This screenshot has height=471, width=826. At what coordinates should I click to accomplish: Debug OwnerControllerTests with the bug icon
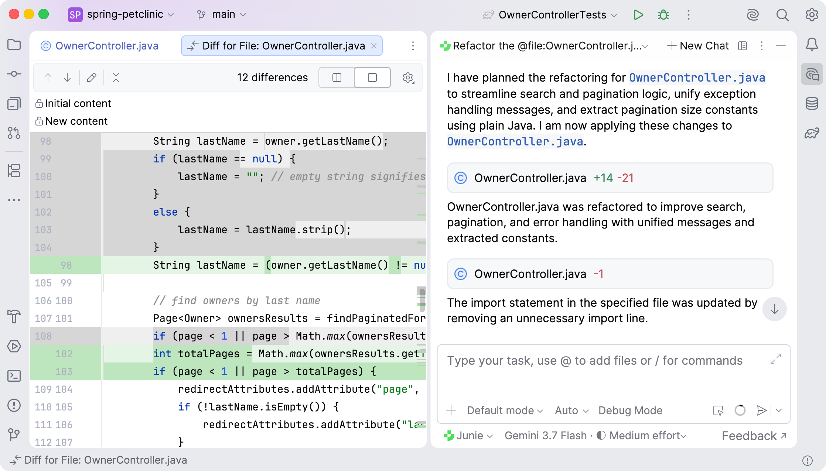point(663,15)
